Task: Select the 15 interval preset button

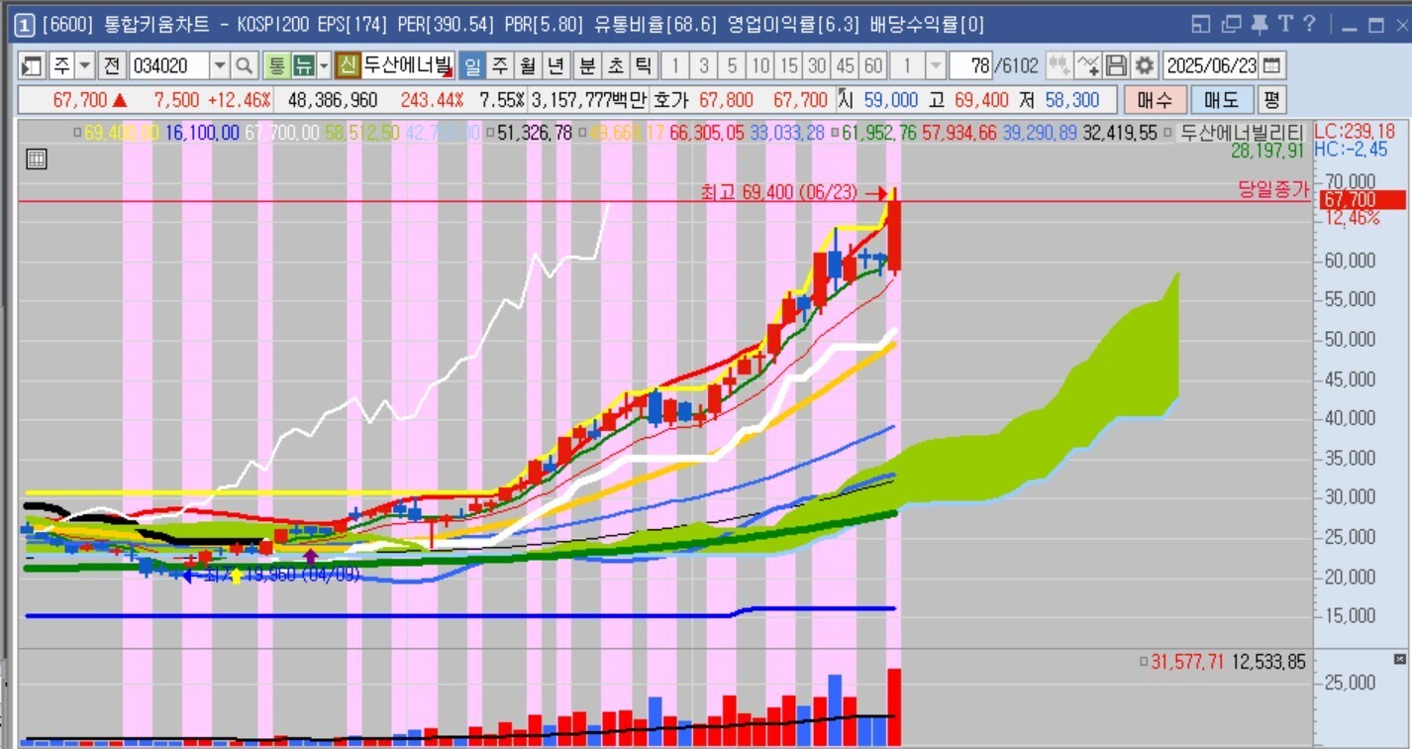Action: coord(788,66)
